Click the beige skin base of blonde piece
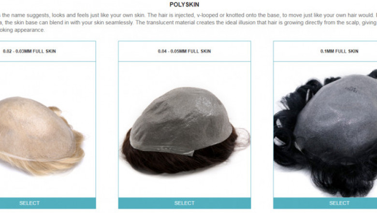 pyautogui.click(x=34, y=128)
